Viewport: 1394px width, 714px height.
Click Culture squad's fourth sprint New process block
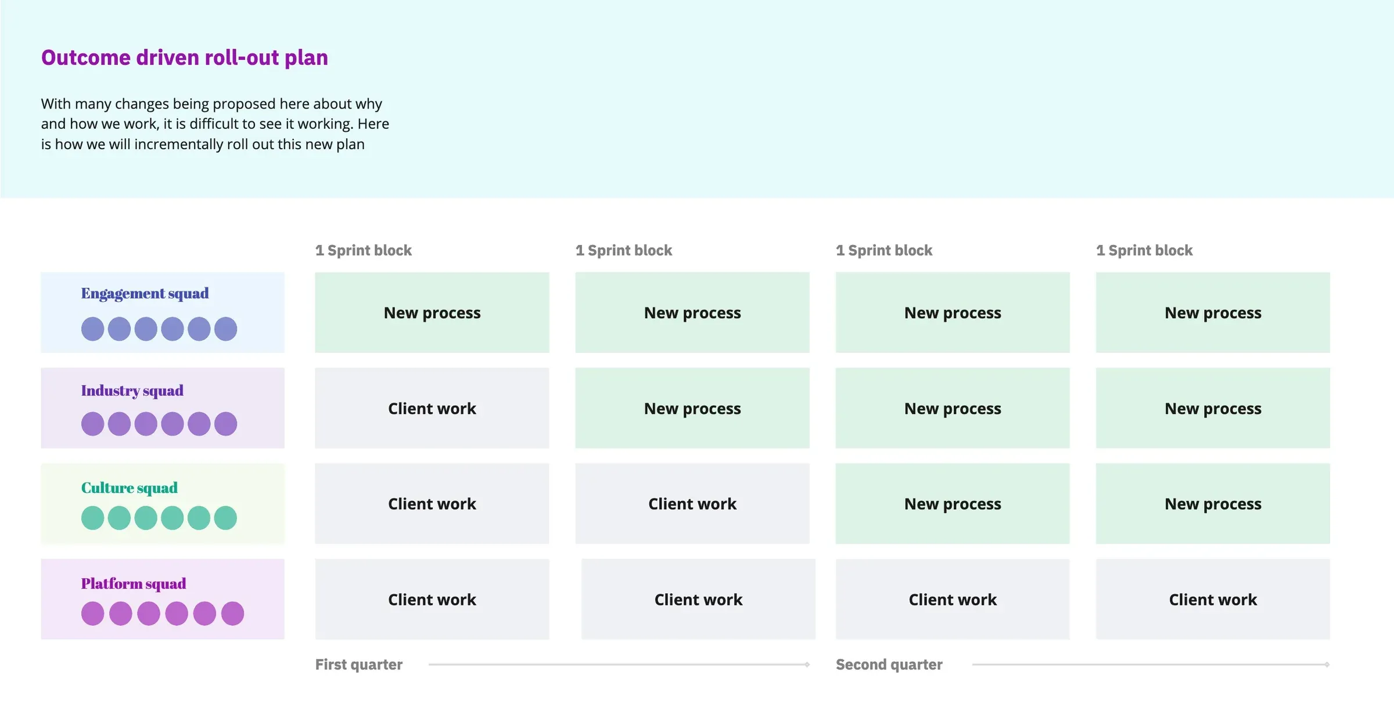pos(1213,503)
